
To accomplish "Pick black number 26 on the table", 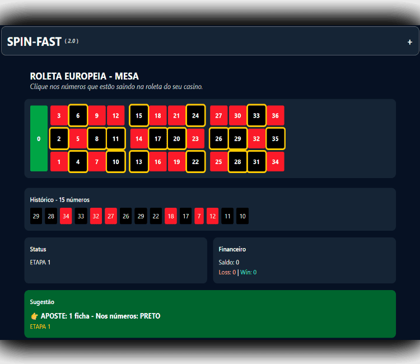I will [218, 138].
